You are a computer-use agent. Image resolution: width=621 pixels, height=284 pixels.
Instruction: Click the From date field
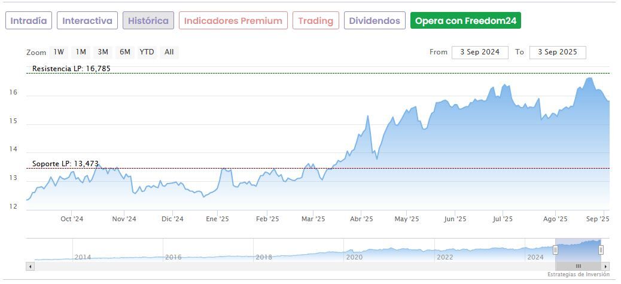point(480,52)
